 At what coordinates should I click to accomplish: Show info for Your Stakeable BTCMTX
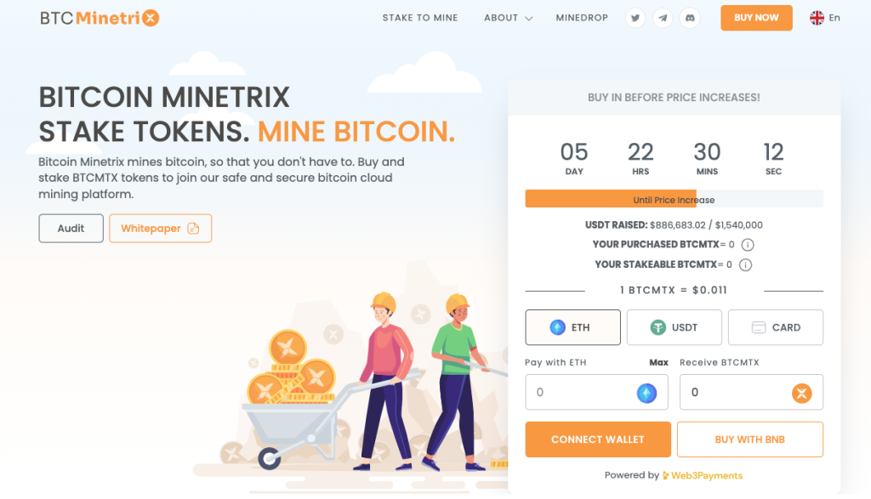(745, 264)
